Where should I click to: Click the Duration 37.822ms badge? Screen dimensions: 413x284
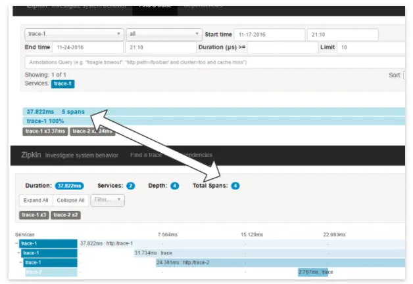pyautogui.click(x=69, y=186)
